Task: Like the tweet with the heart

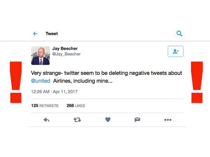Action: click(108, 120)
